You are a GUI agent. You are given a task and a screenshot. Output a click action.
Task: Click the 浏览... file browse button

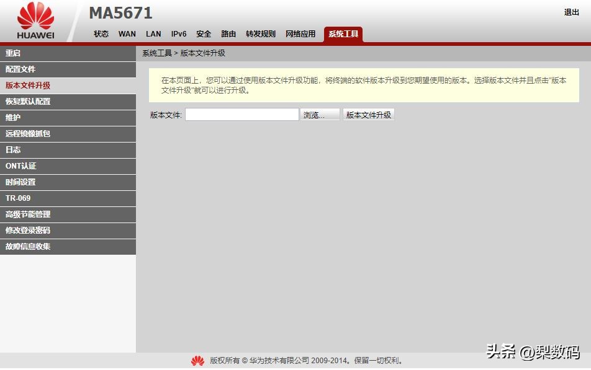(319, 115)
